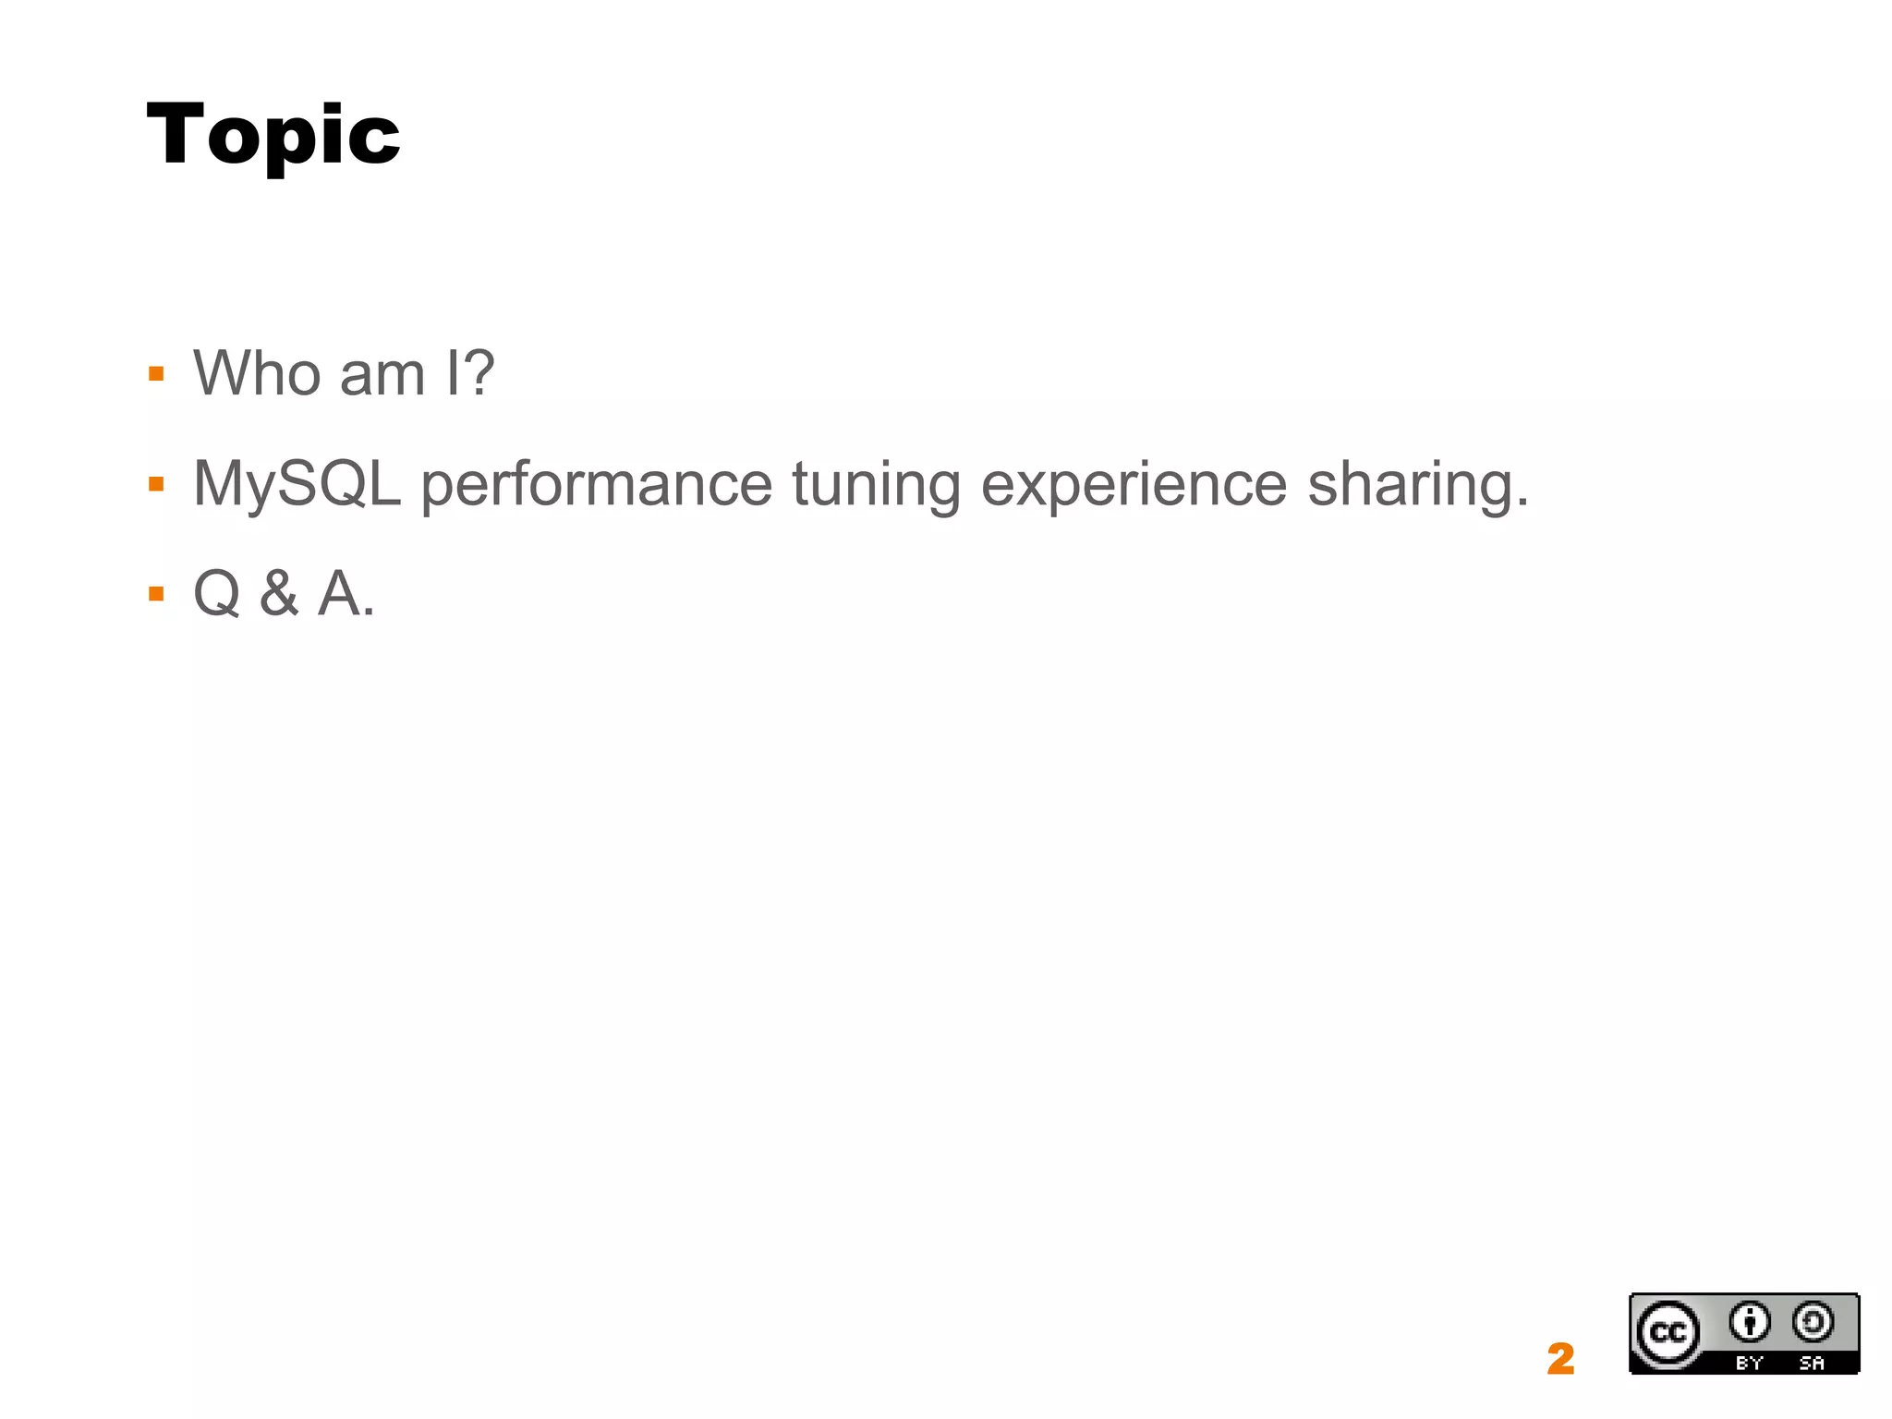This screenshot has height=1419, width=1892.
Task: Click the word performance
Action: 597,485
